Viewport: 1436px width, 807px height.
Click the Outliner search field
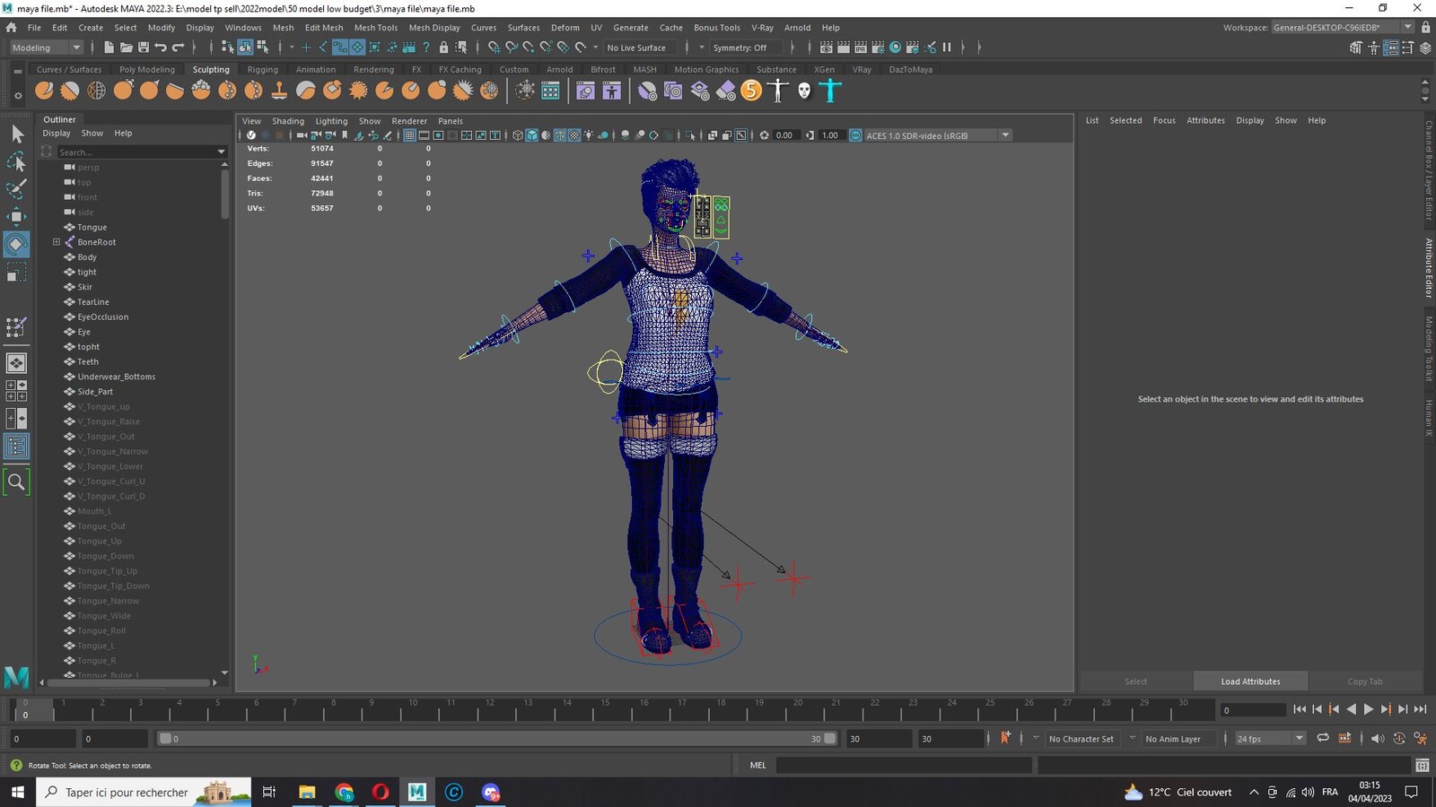[x=136, y=152]
